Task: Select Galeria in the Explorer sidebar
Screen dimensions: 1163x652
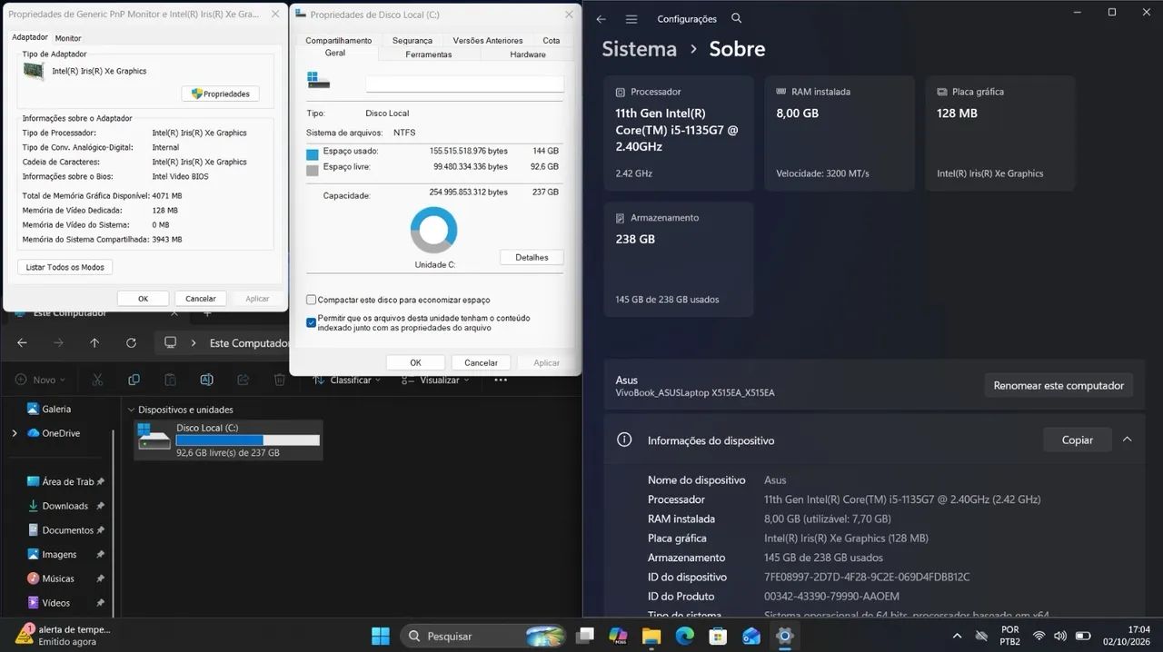Action: pos(56,409)
